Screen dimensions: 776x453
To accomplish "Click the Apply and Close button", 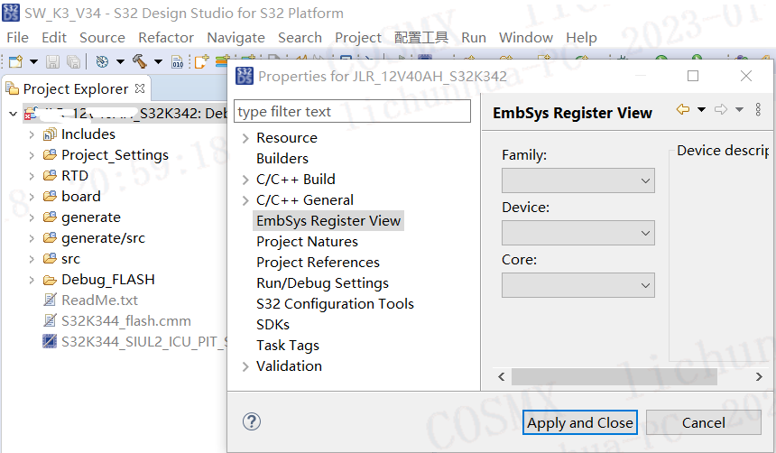I will (580, 422).
